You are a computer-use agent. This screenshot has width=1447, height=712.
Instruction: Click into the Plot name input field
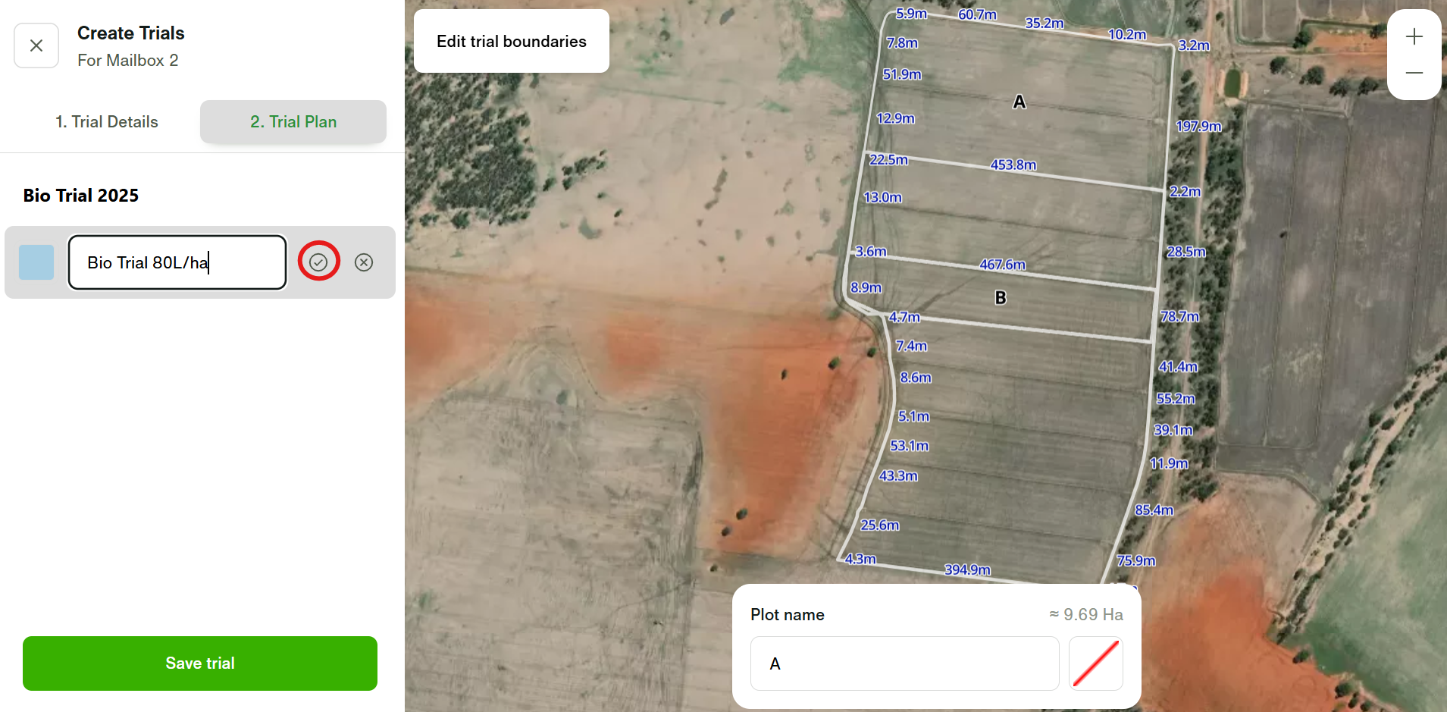coord(904,663)
